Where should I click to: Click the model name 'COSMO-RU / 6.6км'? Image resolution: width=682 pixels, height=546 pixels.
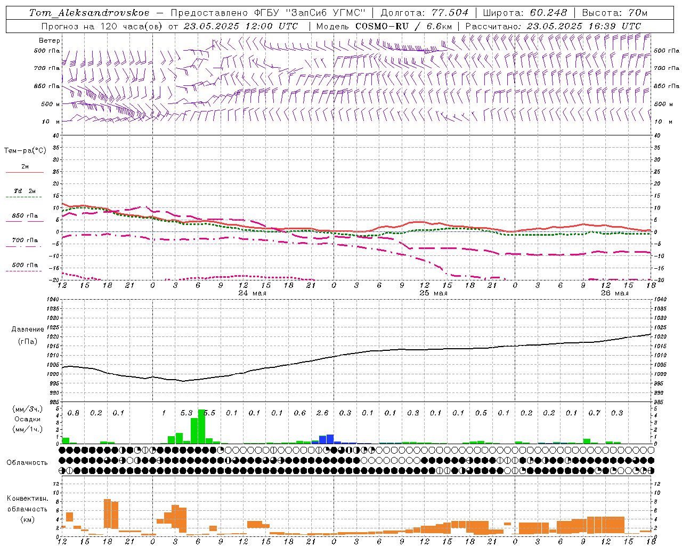coord(404,26)
